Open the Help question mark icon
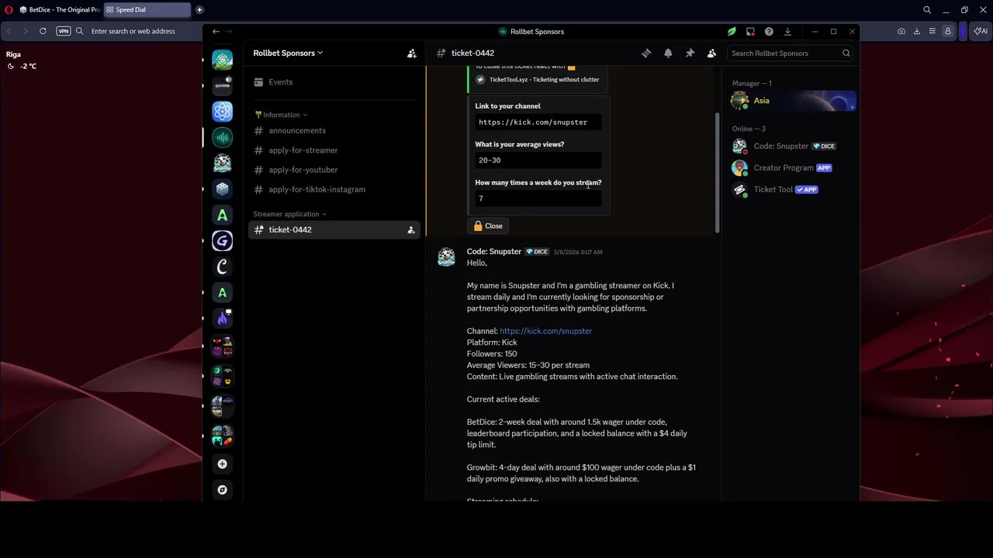The height and width of the screenshot is (558, 993). pos(769,32)
